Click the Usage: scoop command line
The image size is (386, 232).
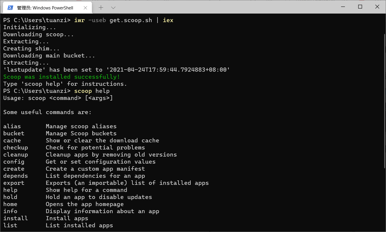[x=58, y=98]
